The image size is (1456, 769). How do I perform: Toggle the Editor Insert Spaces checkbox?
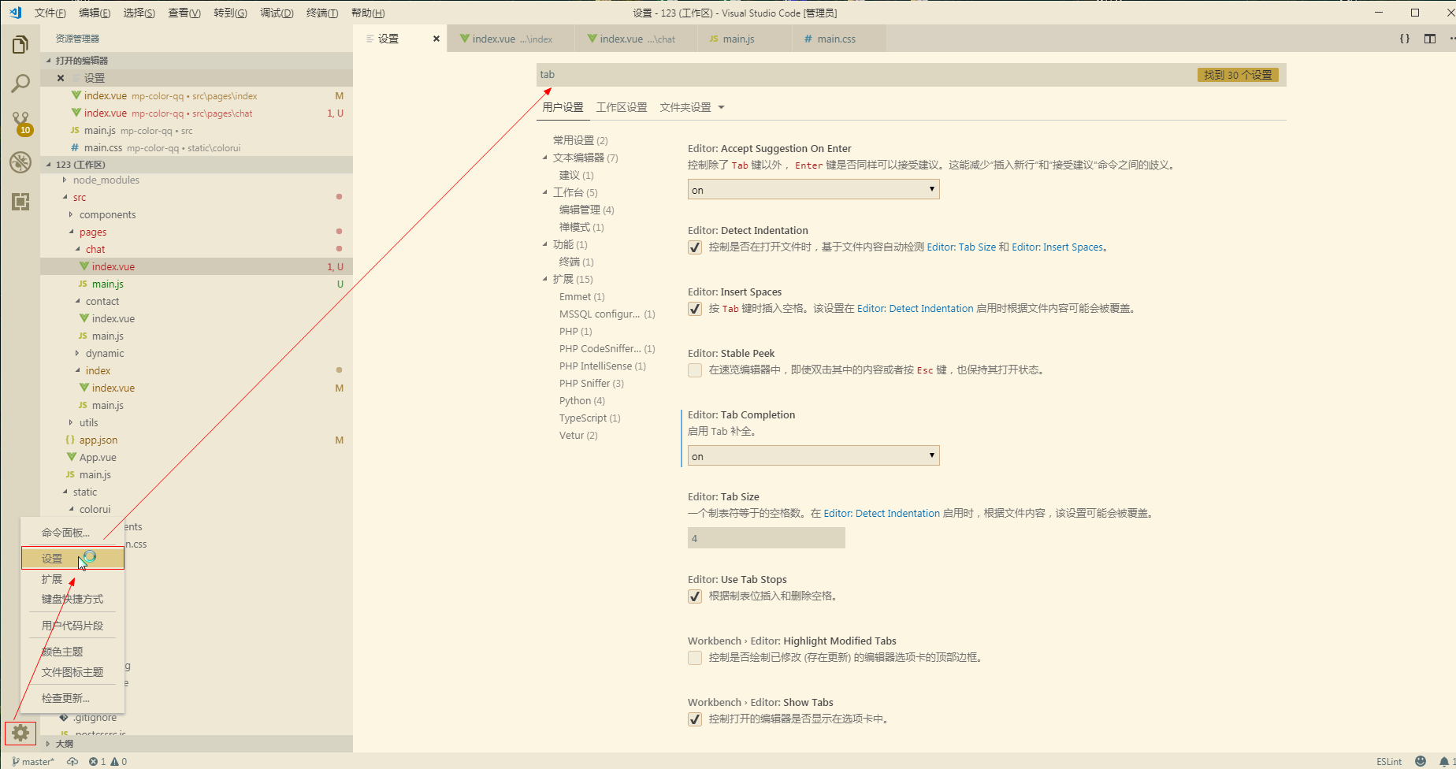tap(695, 309)
